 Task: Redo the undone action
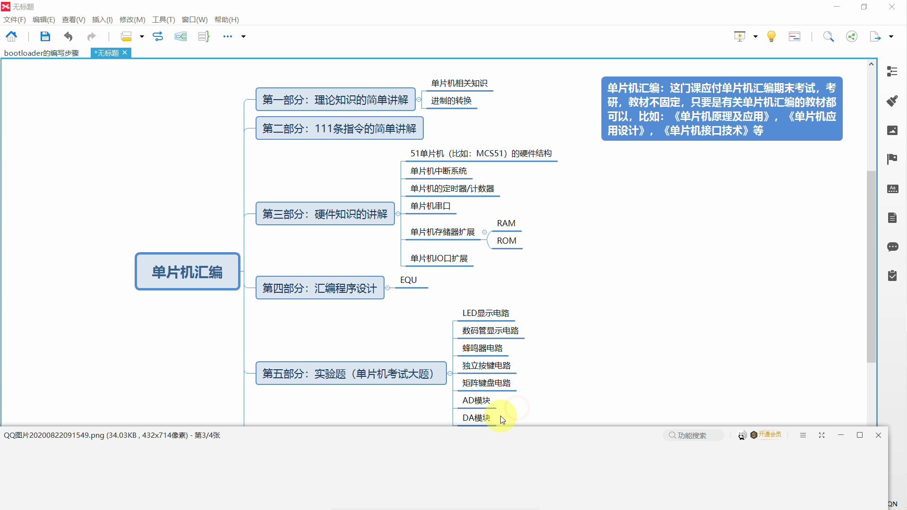92,36
